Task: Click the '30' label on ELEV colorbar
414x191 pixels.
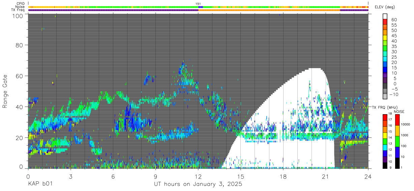Action: (393, 52)
